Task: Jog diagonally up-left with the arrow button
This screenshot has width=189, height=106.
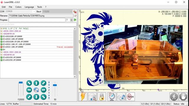Action: coord(29,83)
